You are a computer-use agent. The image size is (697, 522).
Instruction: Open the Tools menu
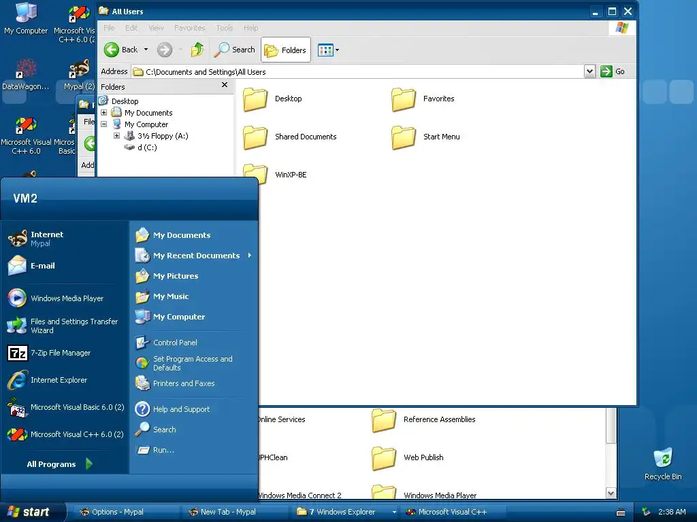(x=225, y=27)
